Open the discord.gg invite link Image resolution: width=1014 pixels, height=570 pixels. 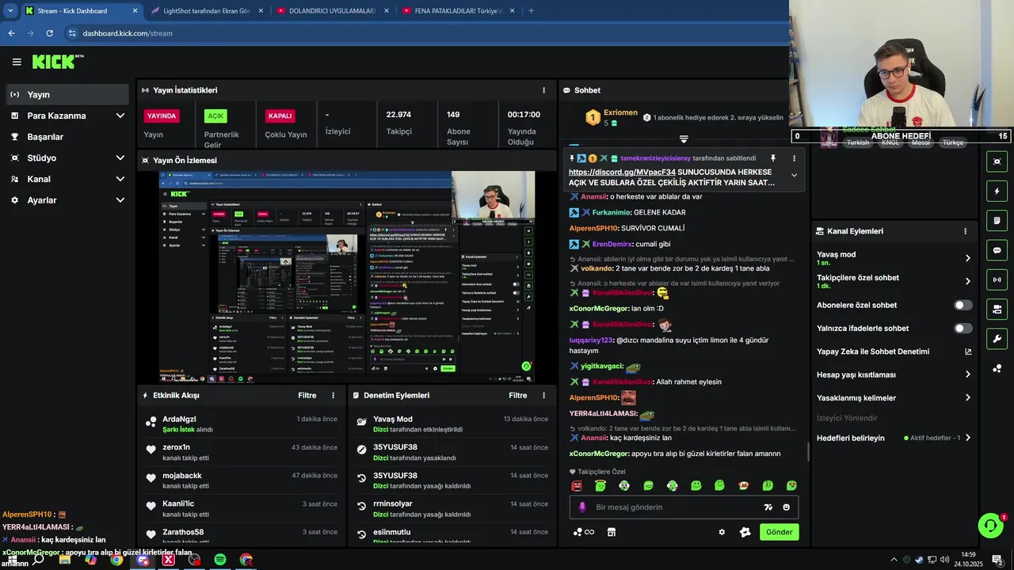622,172
